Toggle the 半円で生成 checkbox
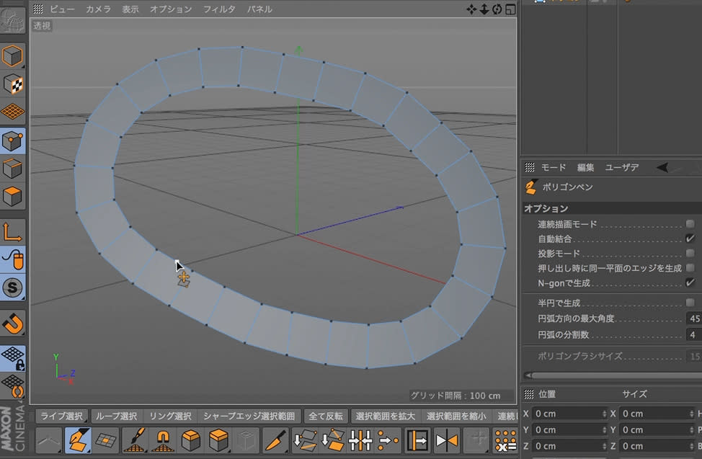Screen dimensions: 702x459 (x=690, y=303)
